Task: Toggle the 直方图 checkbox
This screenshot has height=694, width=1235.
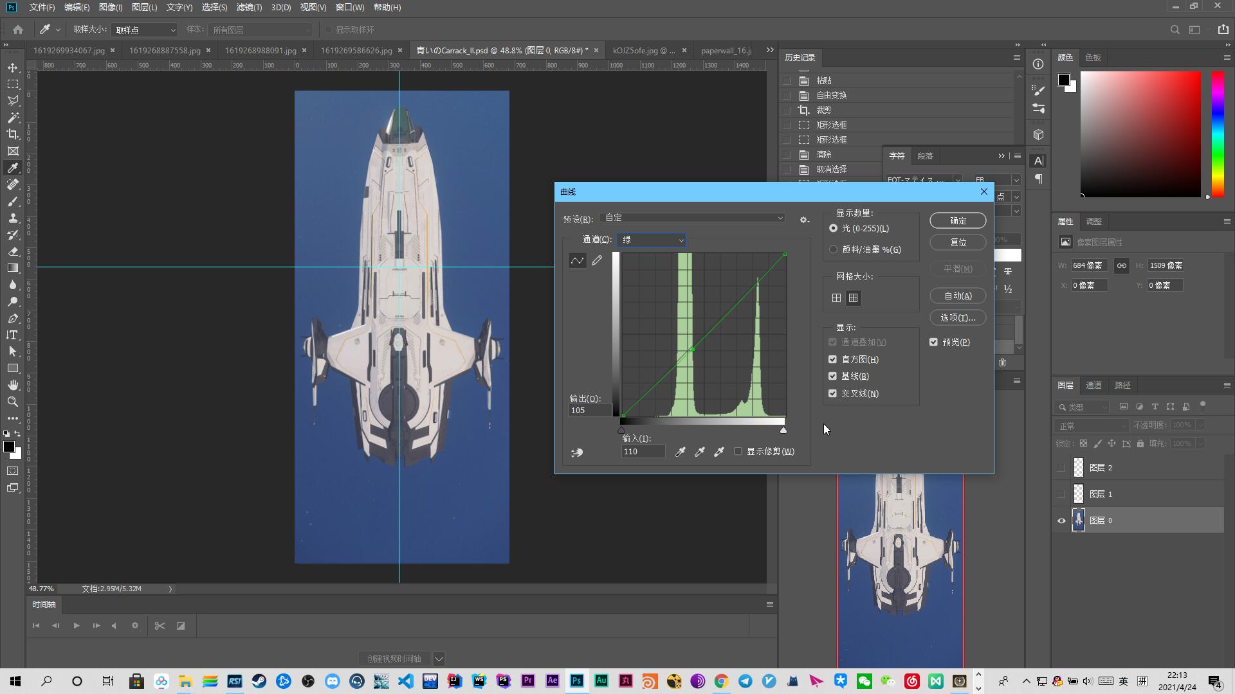Action: pyautogui.click(x=832, y=359)
